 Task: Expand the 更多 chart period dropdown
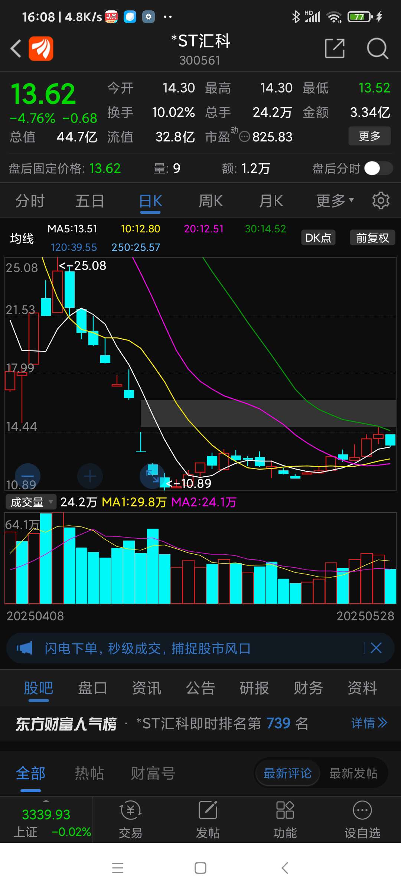click(x=335, y=201)
